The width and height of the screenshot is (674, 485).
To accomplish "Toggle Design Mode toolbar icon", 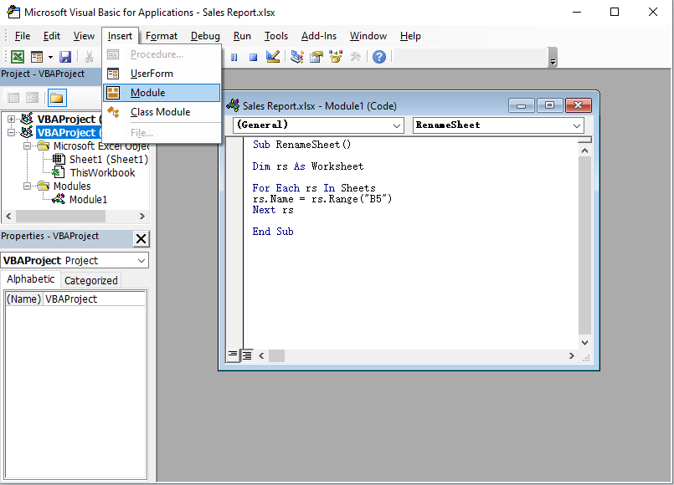I will 272,57.
